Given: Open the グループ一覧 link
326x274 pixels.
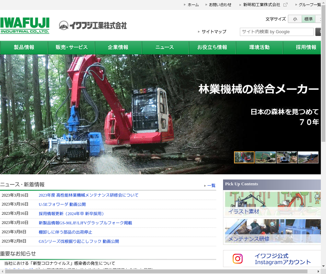Looking at the screenshot, I should coord(310,5).
